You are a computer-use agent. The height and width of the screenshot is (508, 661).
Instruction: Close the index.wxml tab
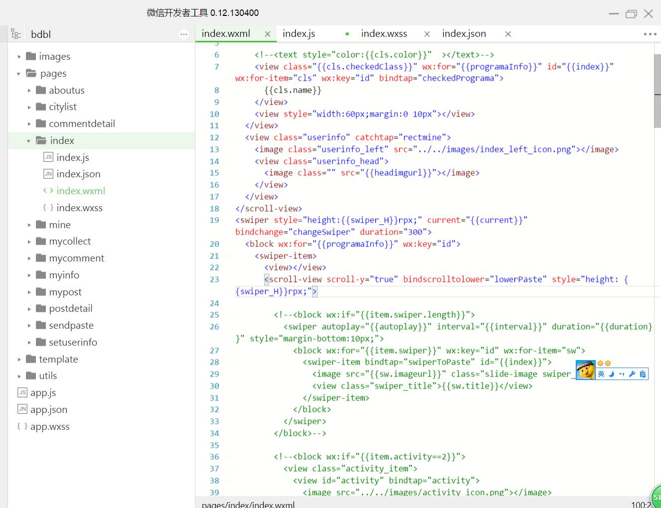268,34
